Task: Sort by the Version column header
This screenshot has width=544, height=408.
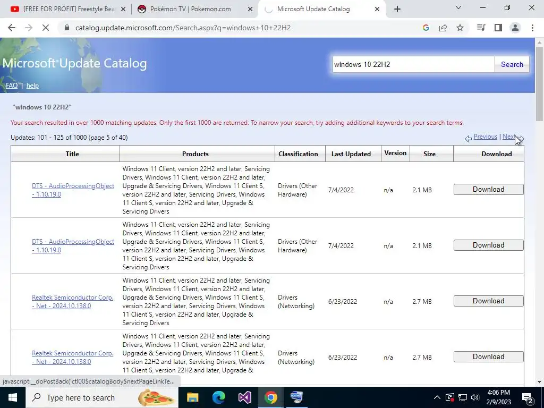Action: click(395, 153)
